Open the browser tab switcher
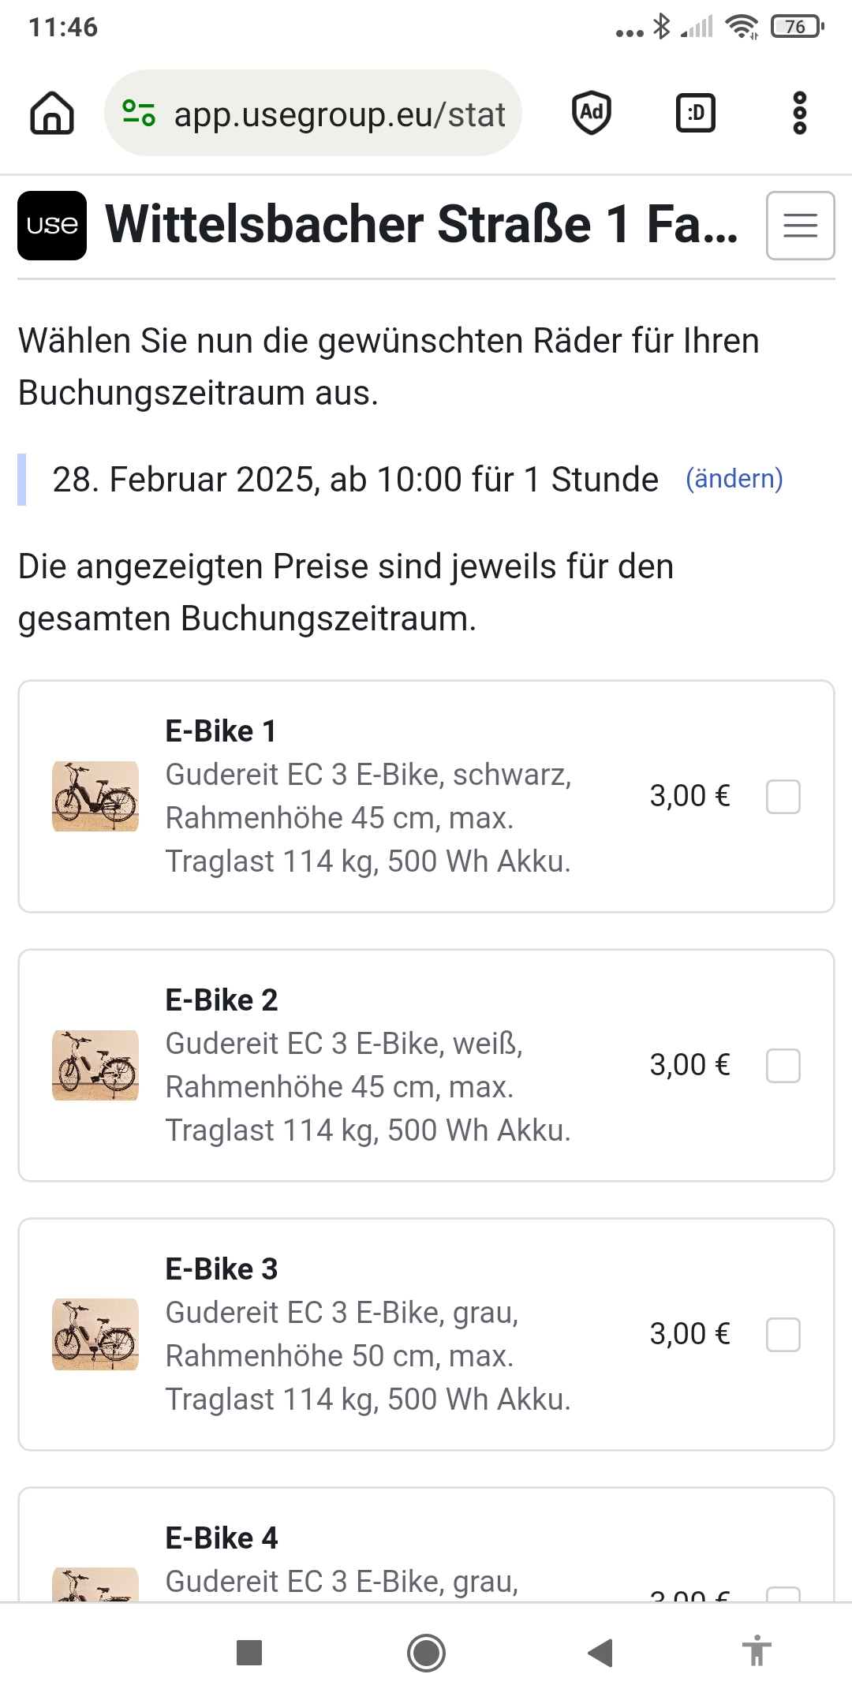Viewport: 852px width, 1704px height. 696,114
